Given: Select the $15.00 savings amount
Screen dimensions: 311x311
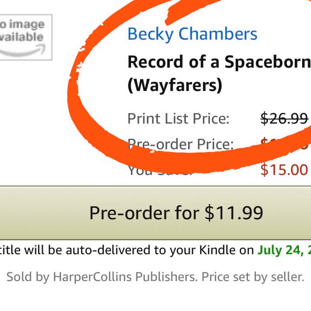Looking at the screenshot, I should coord(284,170).
